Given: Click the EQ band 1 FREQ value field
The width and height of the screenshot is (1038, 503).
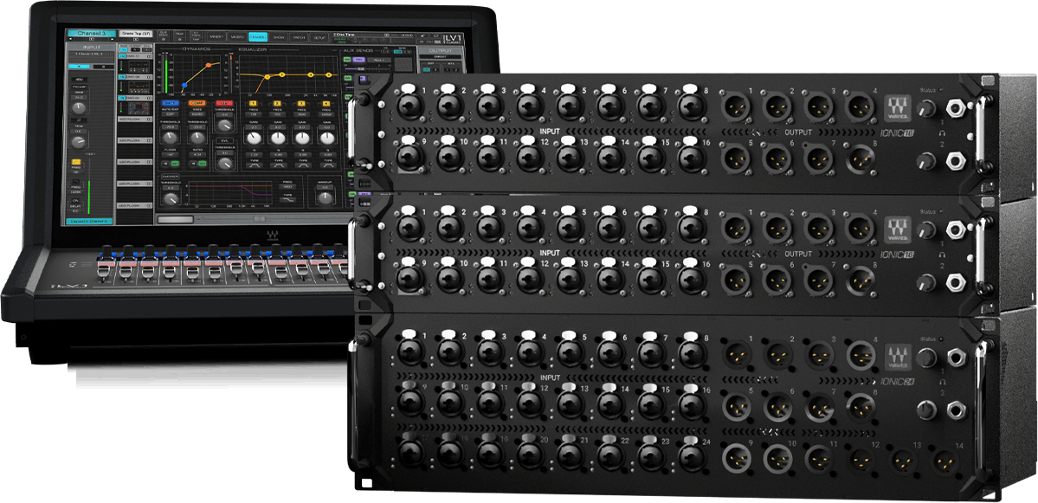Looking at the screenshot, I should (254, 114).
